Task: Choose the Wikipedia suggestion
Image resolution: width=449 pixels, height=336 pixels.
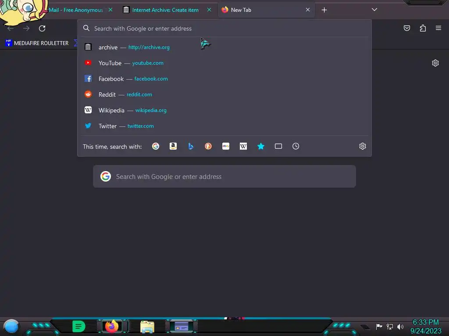Action: pyautogui.click(x=224, y=110)
